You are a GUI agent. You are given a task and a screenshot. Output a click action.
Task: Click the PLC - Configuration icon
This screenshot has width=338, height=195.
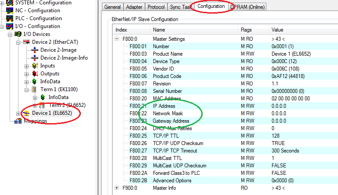10,18
